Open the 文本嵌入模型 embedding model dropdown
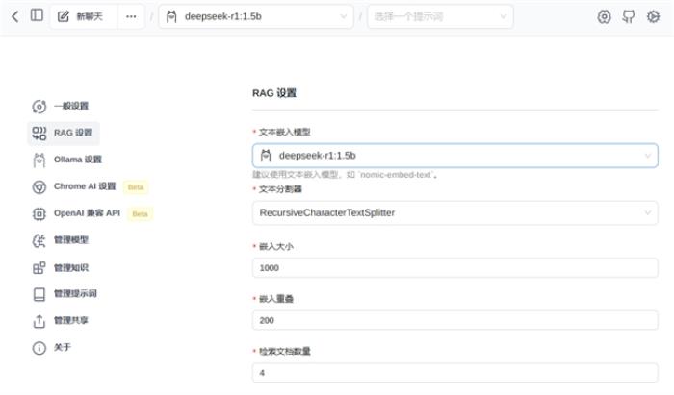 pos(454,156)
